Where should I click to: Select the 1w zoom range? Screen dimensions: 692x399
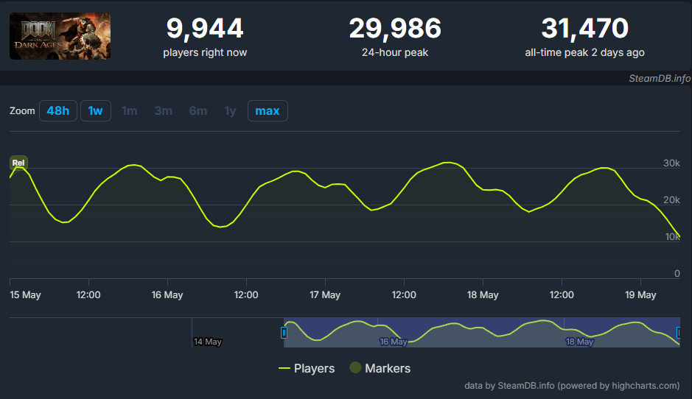tap(95, 111)
